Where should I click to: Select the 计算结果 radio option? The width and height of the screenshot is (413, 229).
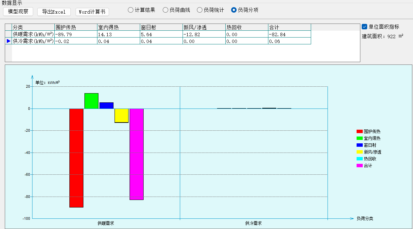pyautogui.click(x=131, y=10)
